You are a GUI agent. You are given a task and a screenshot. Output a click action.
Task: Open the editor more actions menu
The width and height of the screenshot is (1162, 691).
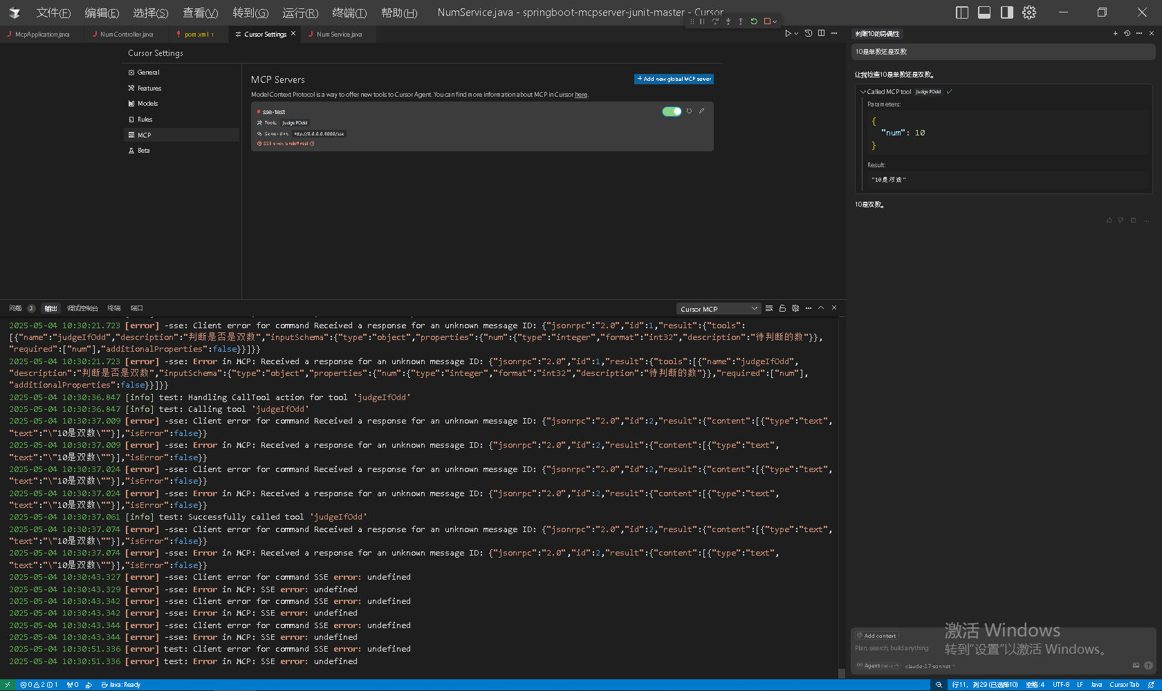pyautogui.click(x=834, y=33)
